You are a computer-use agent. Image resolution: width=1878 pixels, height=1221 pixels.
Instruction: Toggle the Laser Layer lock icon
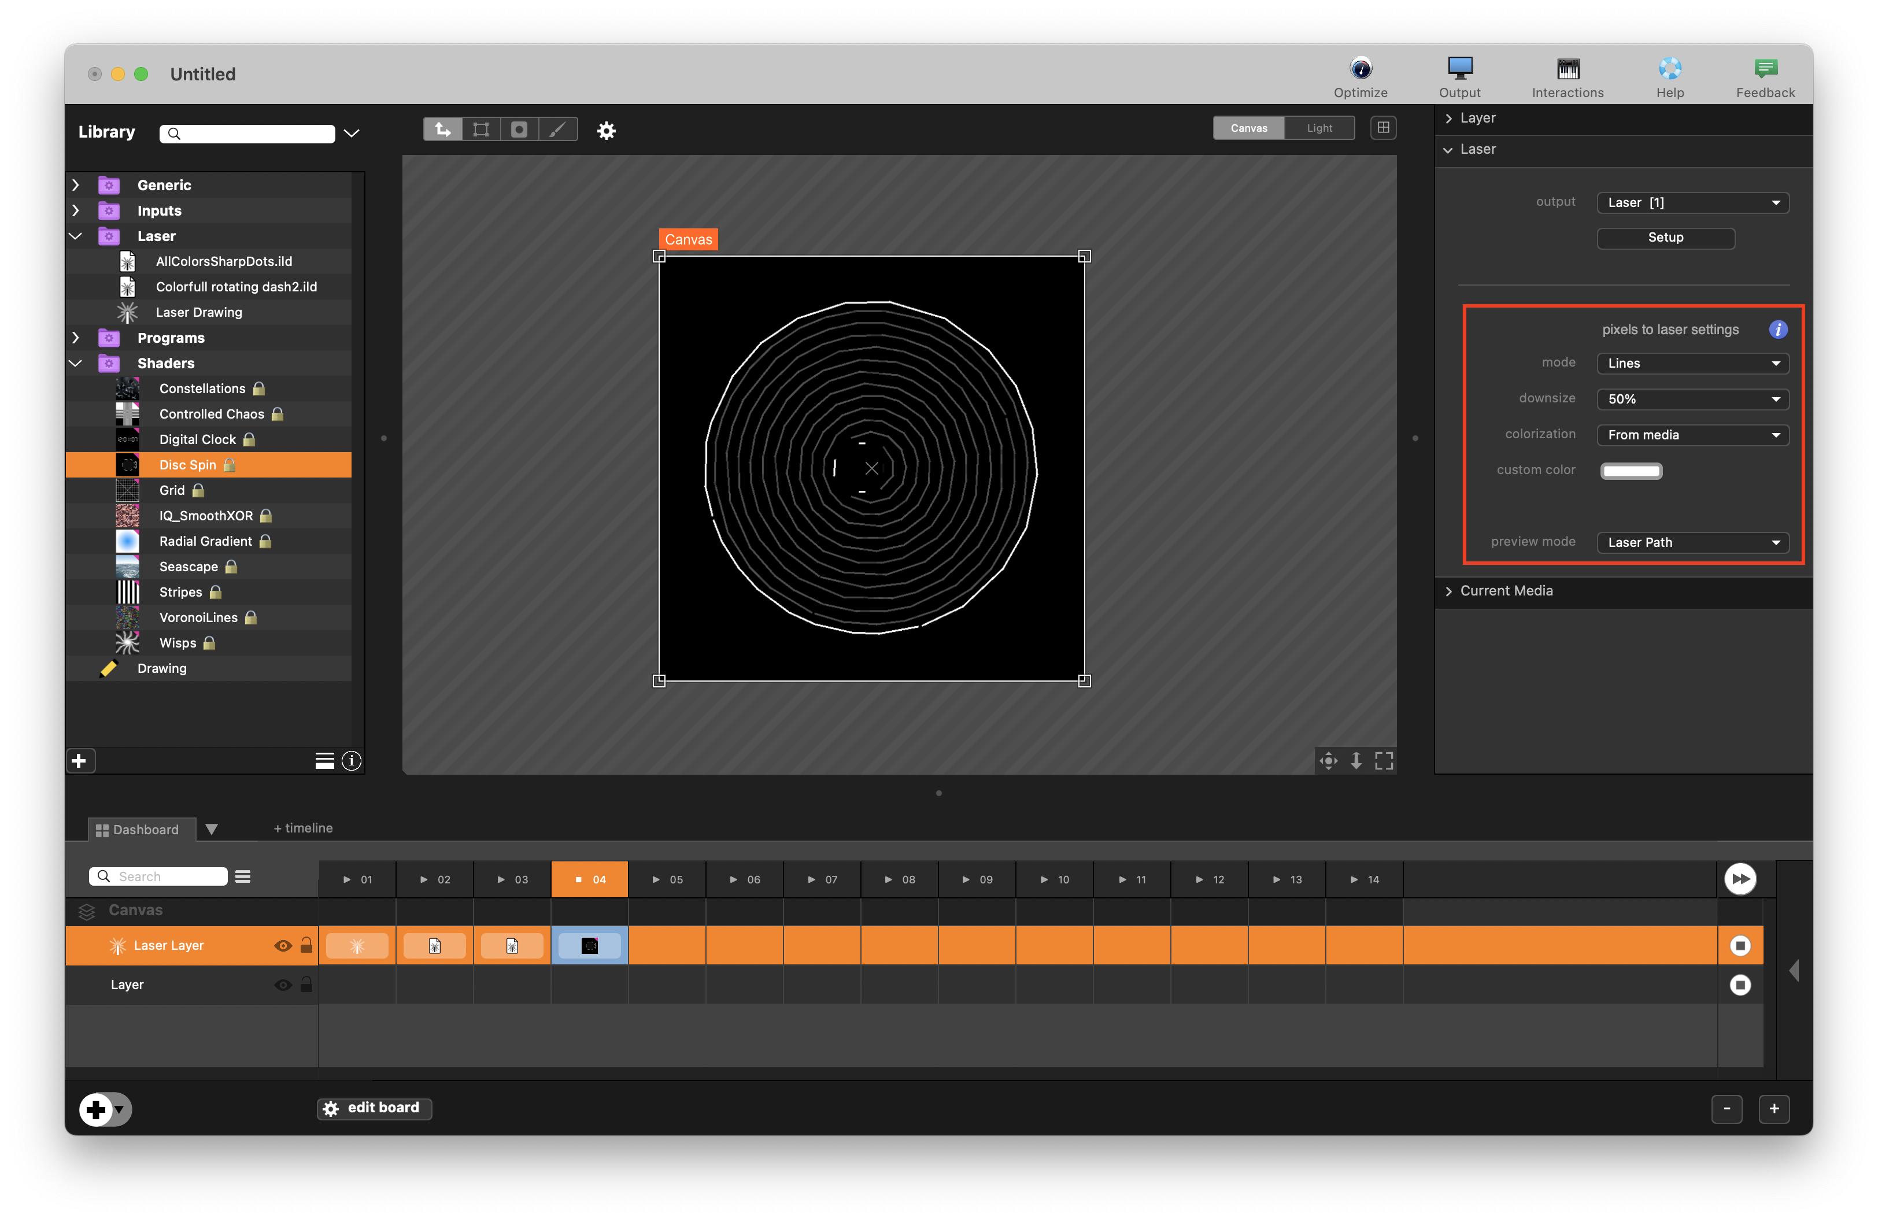pos(306,946)
